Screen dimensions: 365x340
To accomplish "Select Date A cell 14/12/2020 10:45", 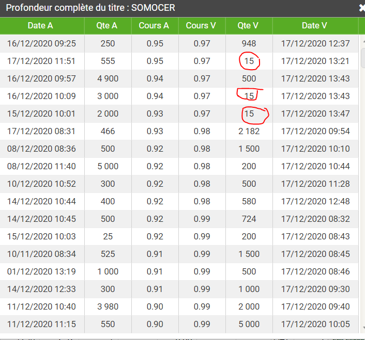I will 41,219.
